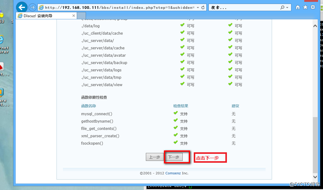The image size is (323, 190).
Task: Click the 上一步 button
Action: (x=154, y=157)
